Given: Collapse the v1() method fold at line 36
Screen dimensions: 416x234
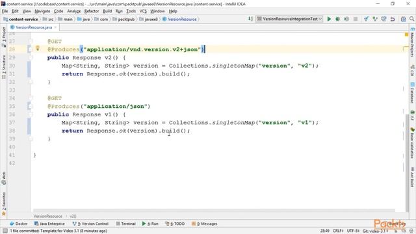Looking at the screenshot, I should pyautogui.click(x=31, y=114).
